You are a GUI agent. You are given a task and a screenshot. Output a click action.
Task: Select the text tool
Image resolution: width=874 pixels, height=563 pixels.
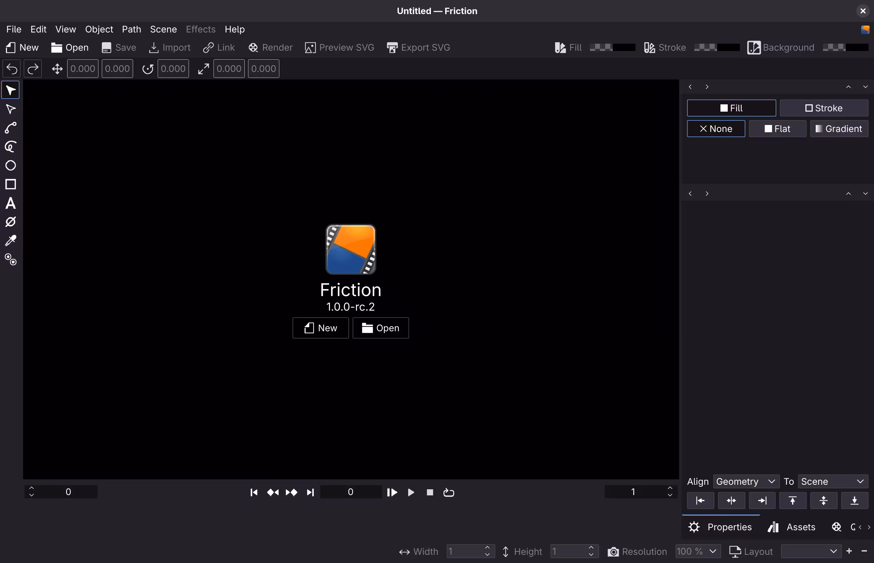11,204
